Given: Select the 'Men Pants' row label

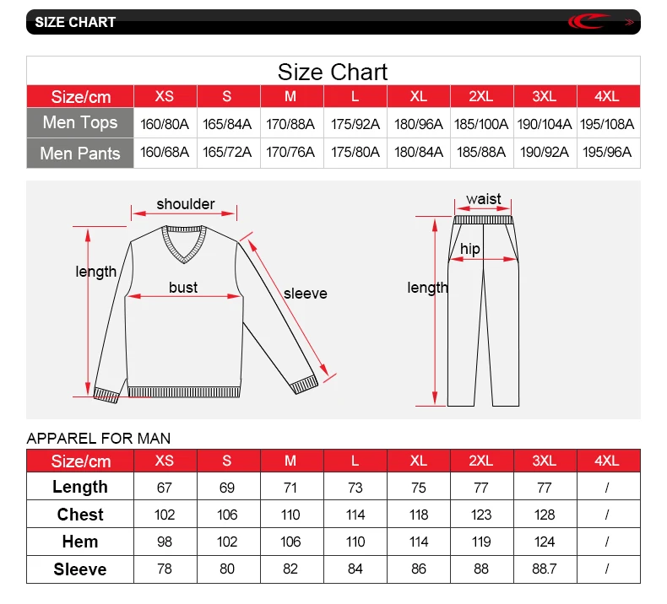Looking at the screenshot, I should (x=80, y=153).
